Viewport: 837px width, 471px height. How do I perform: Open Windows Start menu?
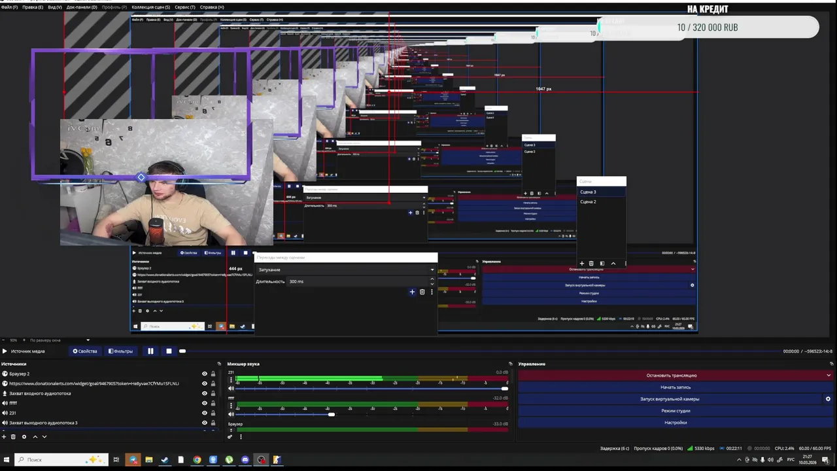click(x=7, y=460)
